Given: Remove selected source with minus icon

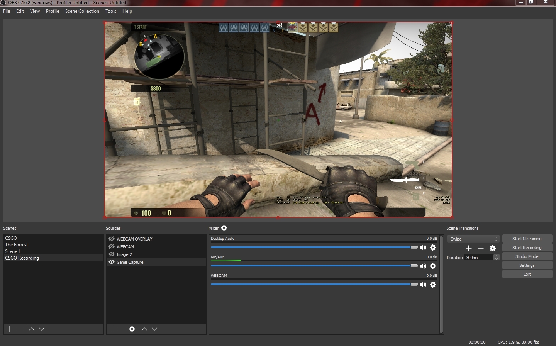Looking at the screenshot, I should coord(122,329).
